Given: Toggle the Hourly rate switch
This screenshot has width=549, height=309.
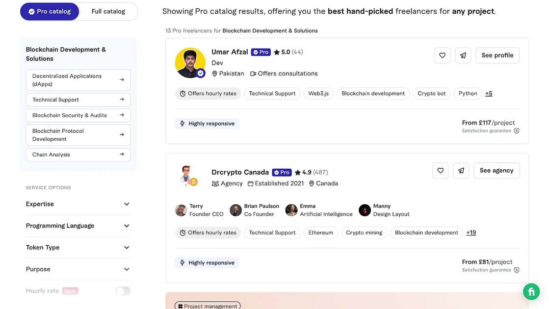Looking at the screenshot, I should (x=123, y=291).
